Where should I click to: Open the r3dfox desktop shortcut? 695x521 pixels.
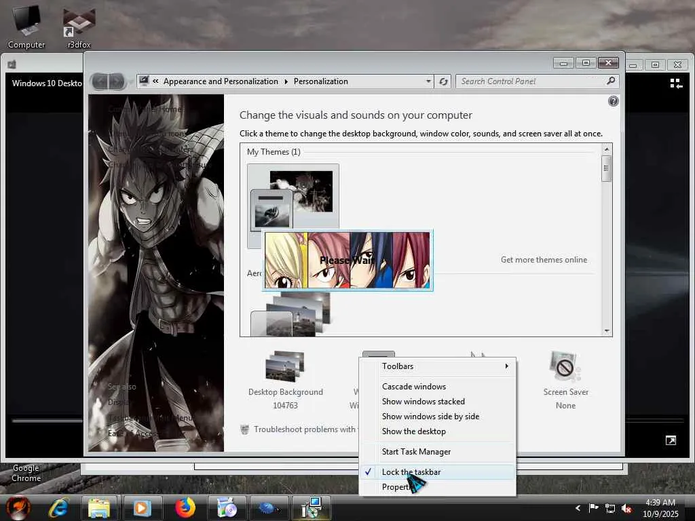pyautogui.click(x=79, y=26)
